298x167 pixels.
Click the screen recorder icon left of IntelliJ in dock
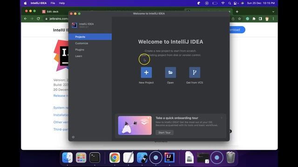click(x=156, y=158)
